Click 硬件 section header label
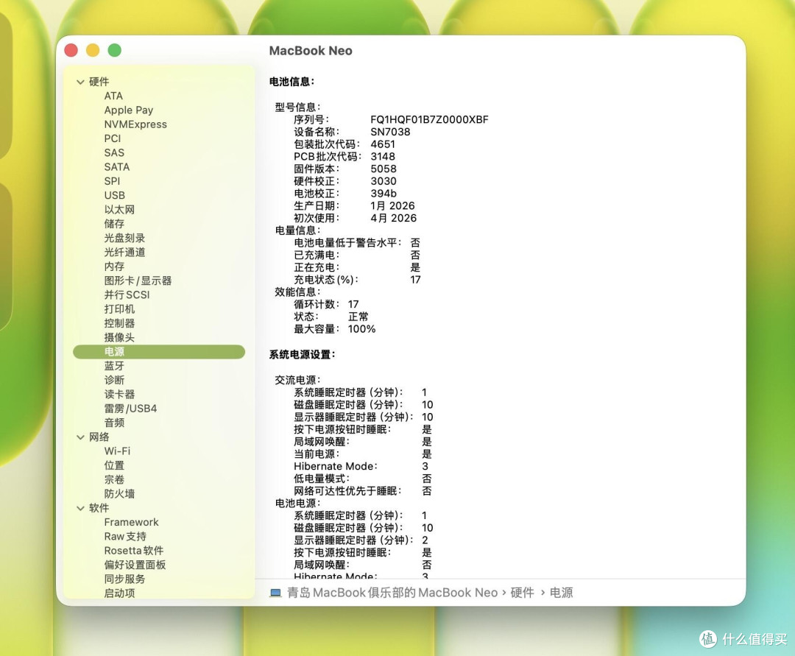The height and width of the screenshot is (656, 795). tap(99, 82)
